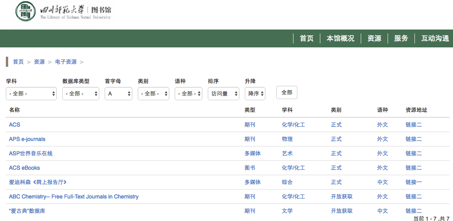Open ABC Chemistry Free Full-Text Journals link
The width and height of the screenshot is (453, 221).
coord(74,197)
